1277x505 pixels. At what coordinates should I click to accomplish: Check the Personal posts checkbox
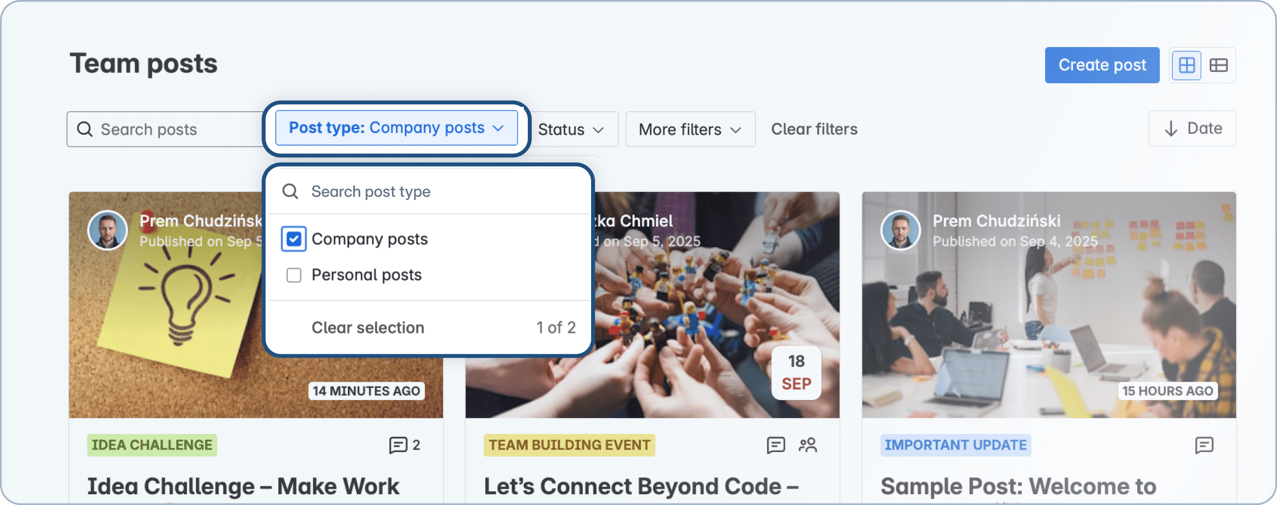click(293, 275)
